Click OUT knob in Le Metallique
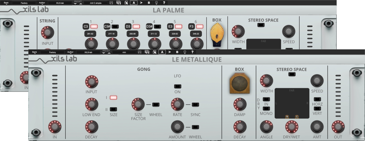The image size is (365, 141). (x=338, y=127)
